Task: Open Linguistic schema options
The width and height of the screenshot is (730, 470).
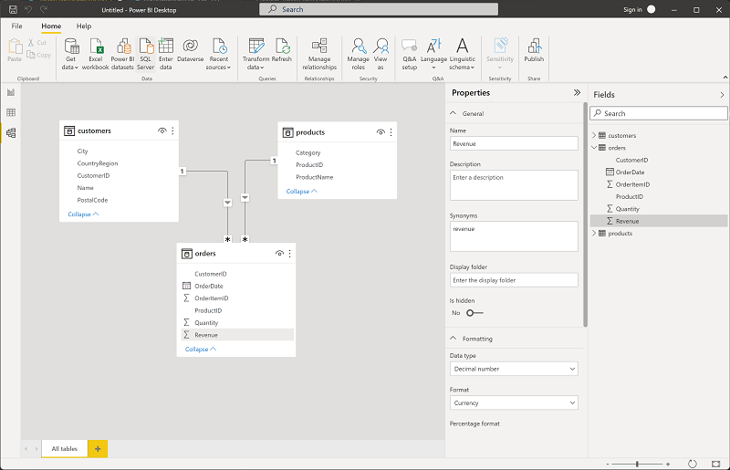Action: [462, 54]
